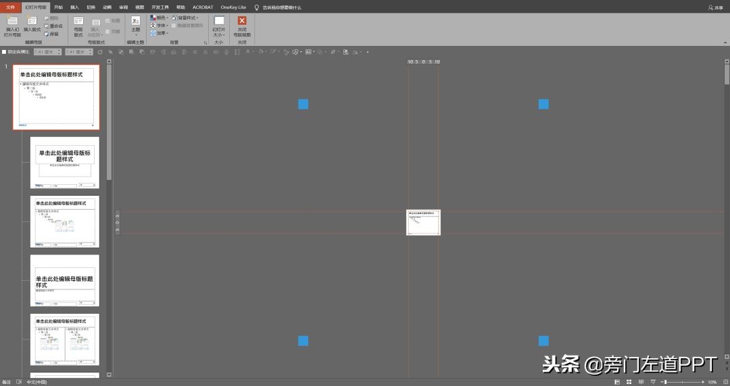The height and width of the screenshot is (386, 730).
Task: Click the 10% zoom level
Action: 712,382
